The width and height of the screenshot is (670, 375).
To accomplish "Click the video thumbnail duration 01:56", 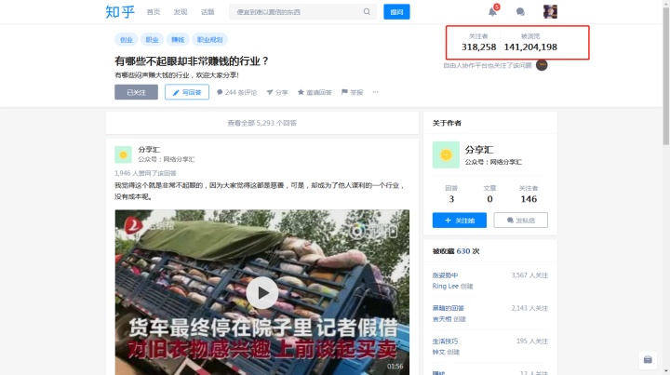I will click(x=395, y=366).
